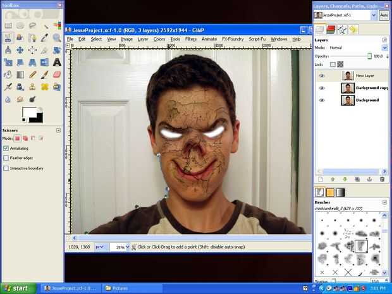This screenshot has width=392, height=294.
Task: Select the Text tool
Action: tap(57, 62)
